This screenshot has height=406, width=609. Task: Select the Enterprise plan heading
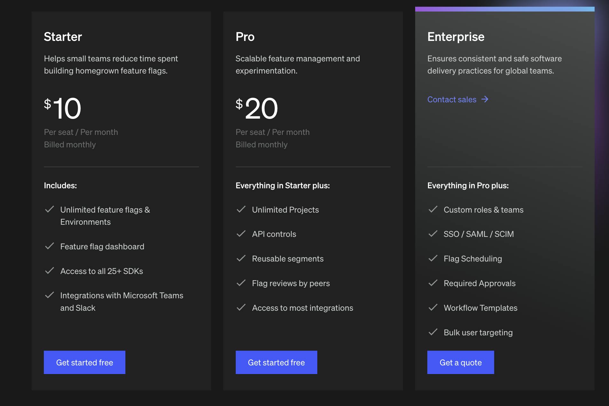tap(456, 37)
